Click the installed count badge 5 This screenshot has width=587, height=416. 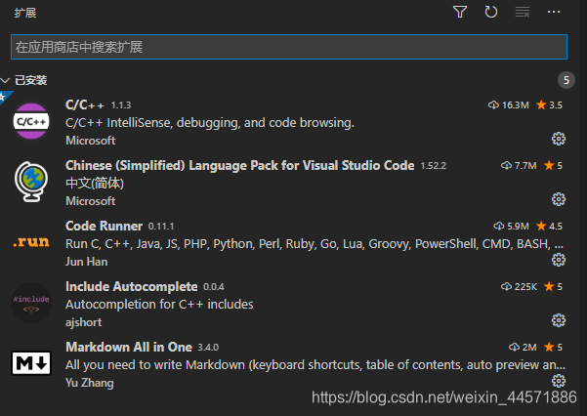click(566, 80)
